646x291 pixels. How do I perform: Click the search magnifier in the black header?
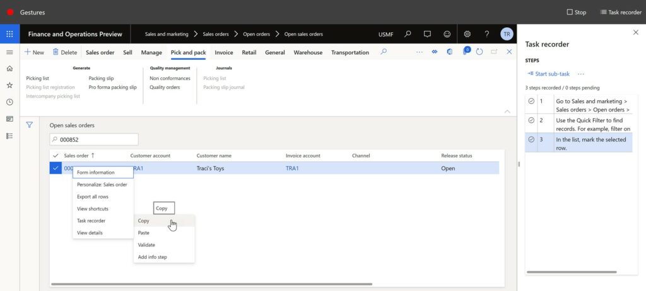[408, 34]
